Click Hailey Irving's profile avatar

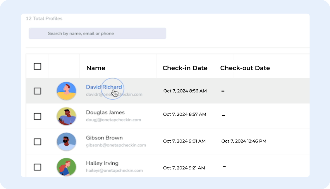click(x=66, y=167)
